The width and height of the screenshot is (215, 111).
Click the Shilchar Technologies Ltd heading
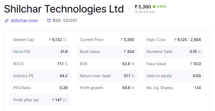[x=64, y=9]
